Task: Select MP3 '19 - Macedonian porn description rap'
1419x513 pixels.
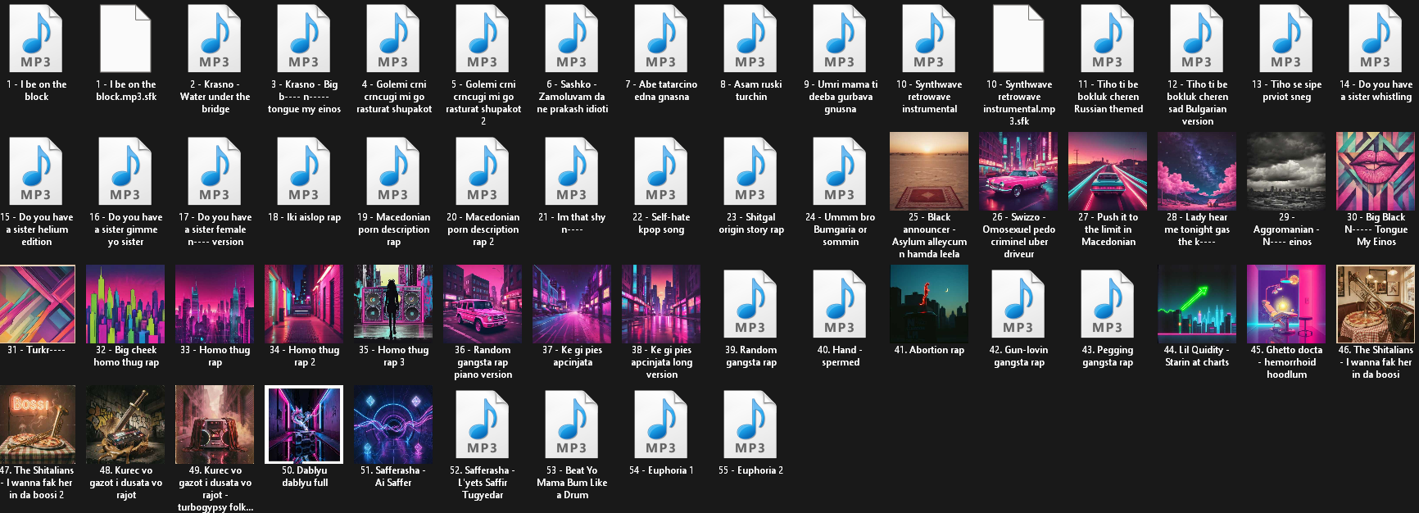Action: click(x=393, y=172)
